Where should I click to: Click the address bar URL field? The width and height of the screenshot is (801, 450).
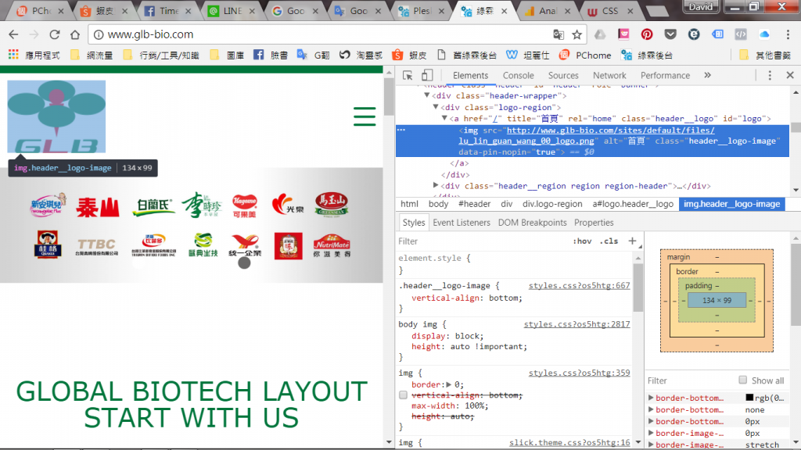pyautogui.click(x=321, y=34)
